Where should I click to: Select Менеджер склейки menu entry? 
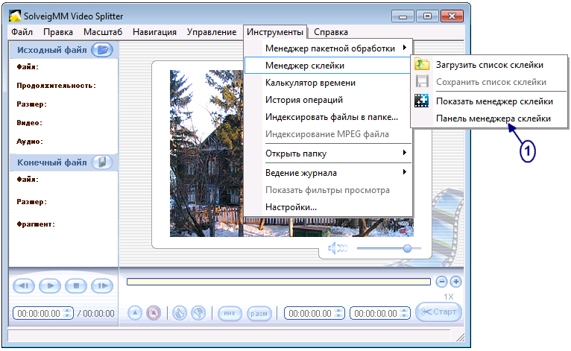(x=328, y=66)
